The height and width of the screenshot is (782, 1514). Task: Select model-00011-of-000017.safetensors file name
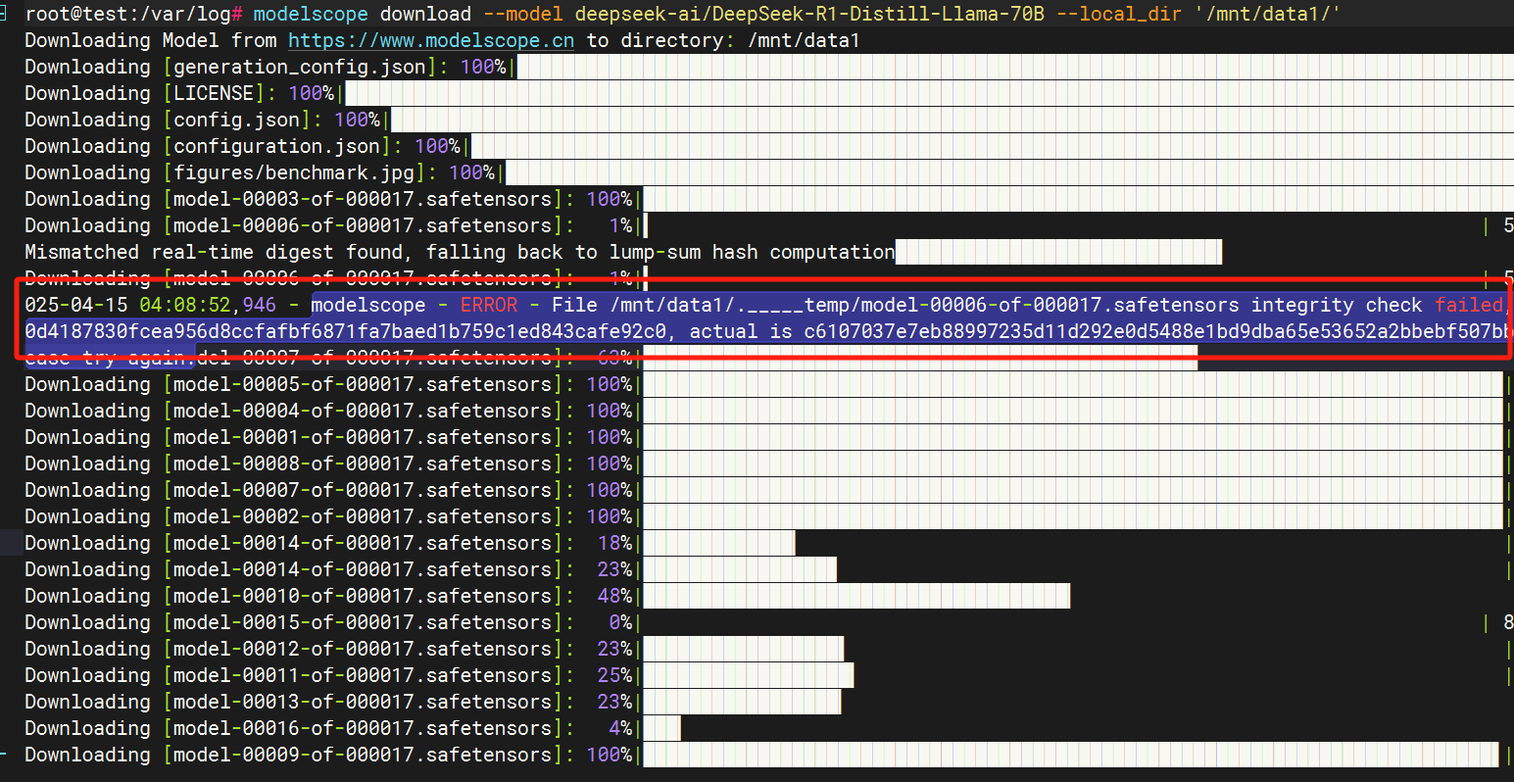363,675
